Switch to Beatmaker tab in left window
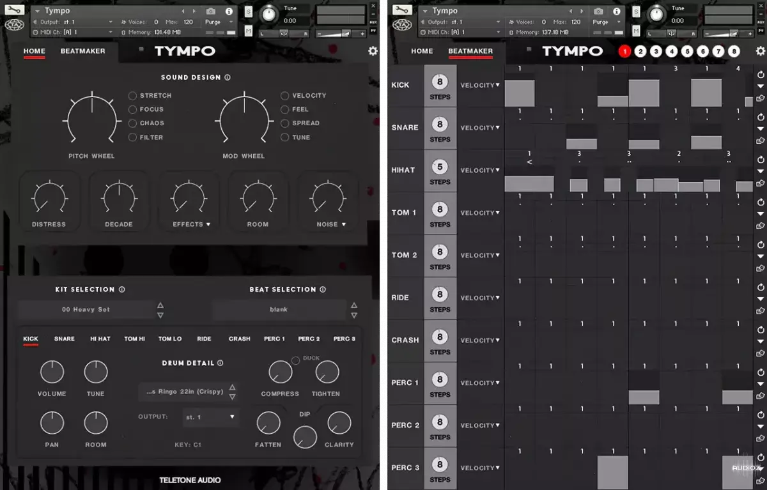The height and width of the screenshot is (490, 767). [83, 51]
